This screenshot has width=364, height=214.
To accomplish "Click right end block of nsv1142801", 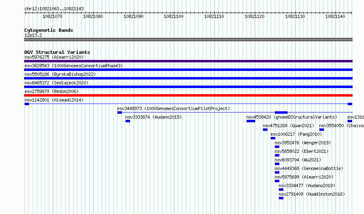I will 350,104.
